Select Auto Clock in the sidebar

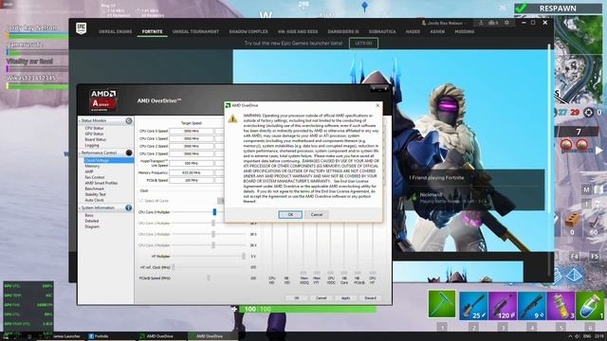94,200
